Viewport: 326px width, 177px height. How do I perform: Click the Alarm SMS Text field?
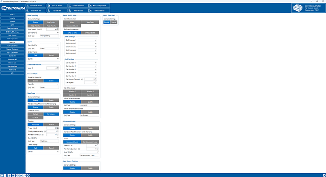click(x=50, y=49)
